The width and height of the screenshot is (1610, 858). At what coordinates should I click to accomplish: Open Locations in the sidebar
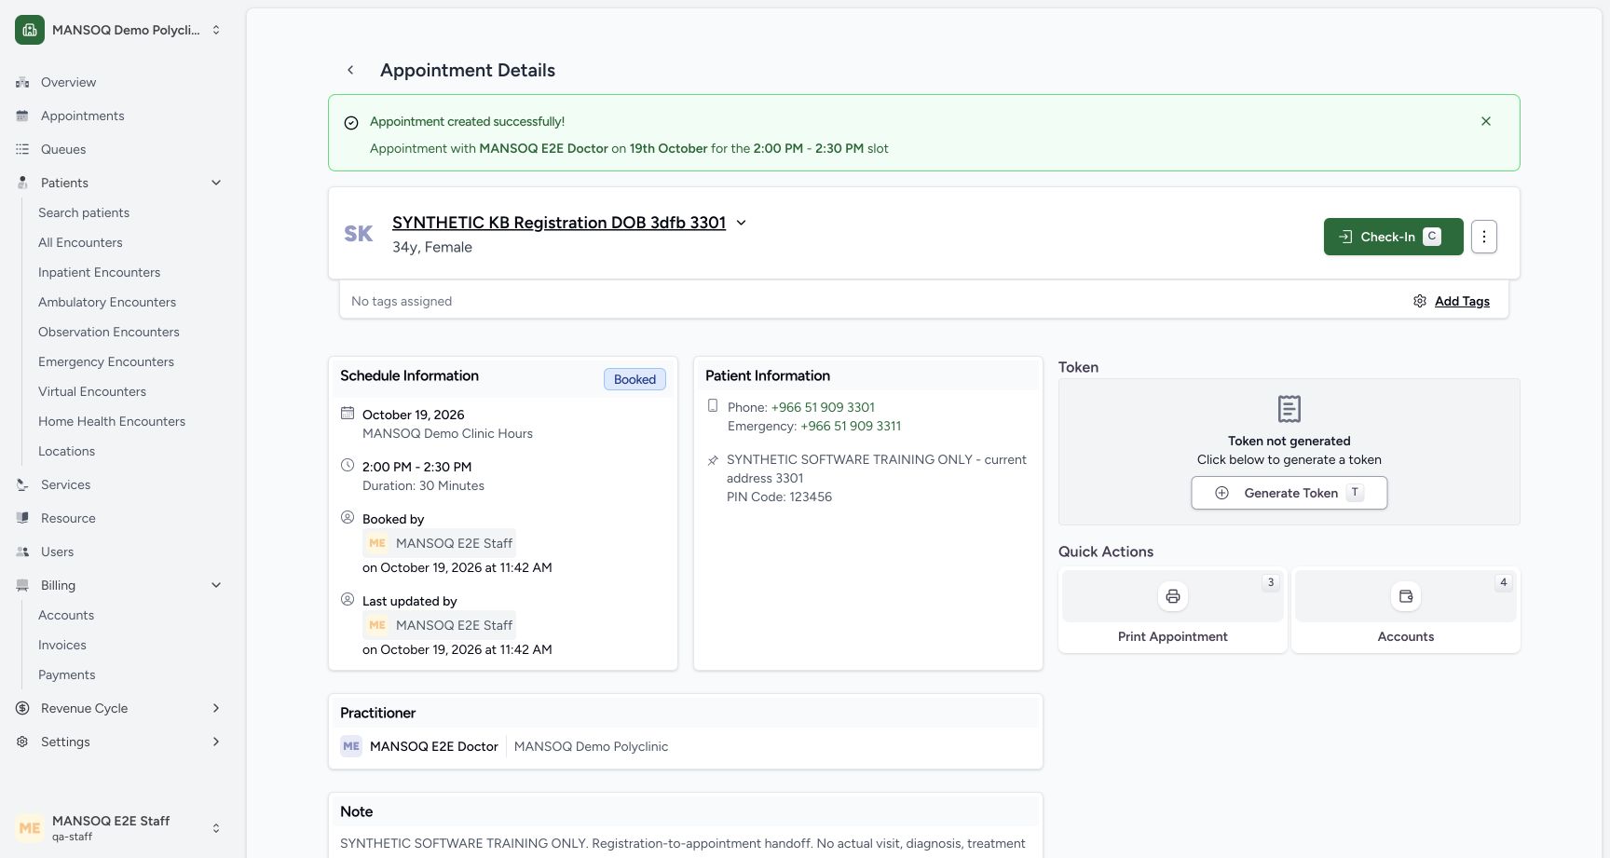click(x=66, y=451)
